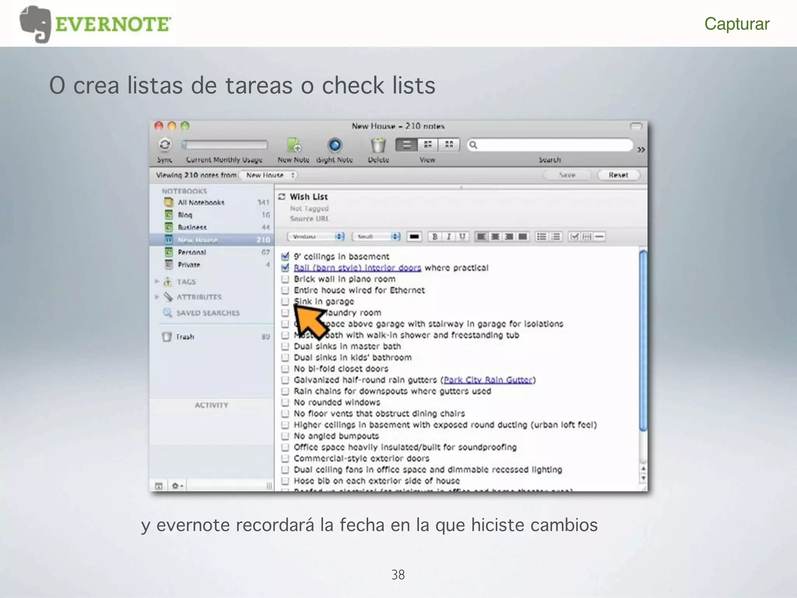Image resolution: width=797 pixels, height=598 pixels.
Task: Show more toolbar items via double chevron
Action: (x=641, y=149)
